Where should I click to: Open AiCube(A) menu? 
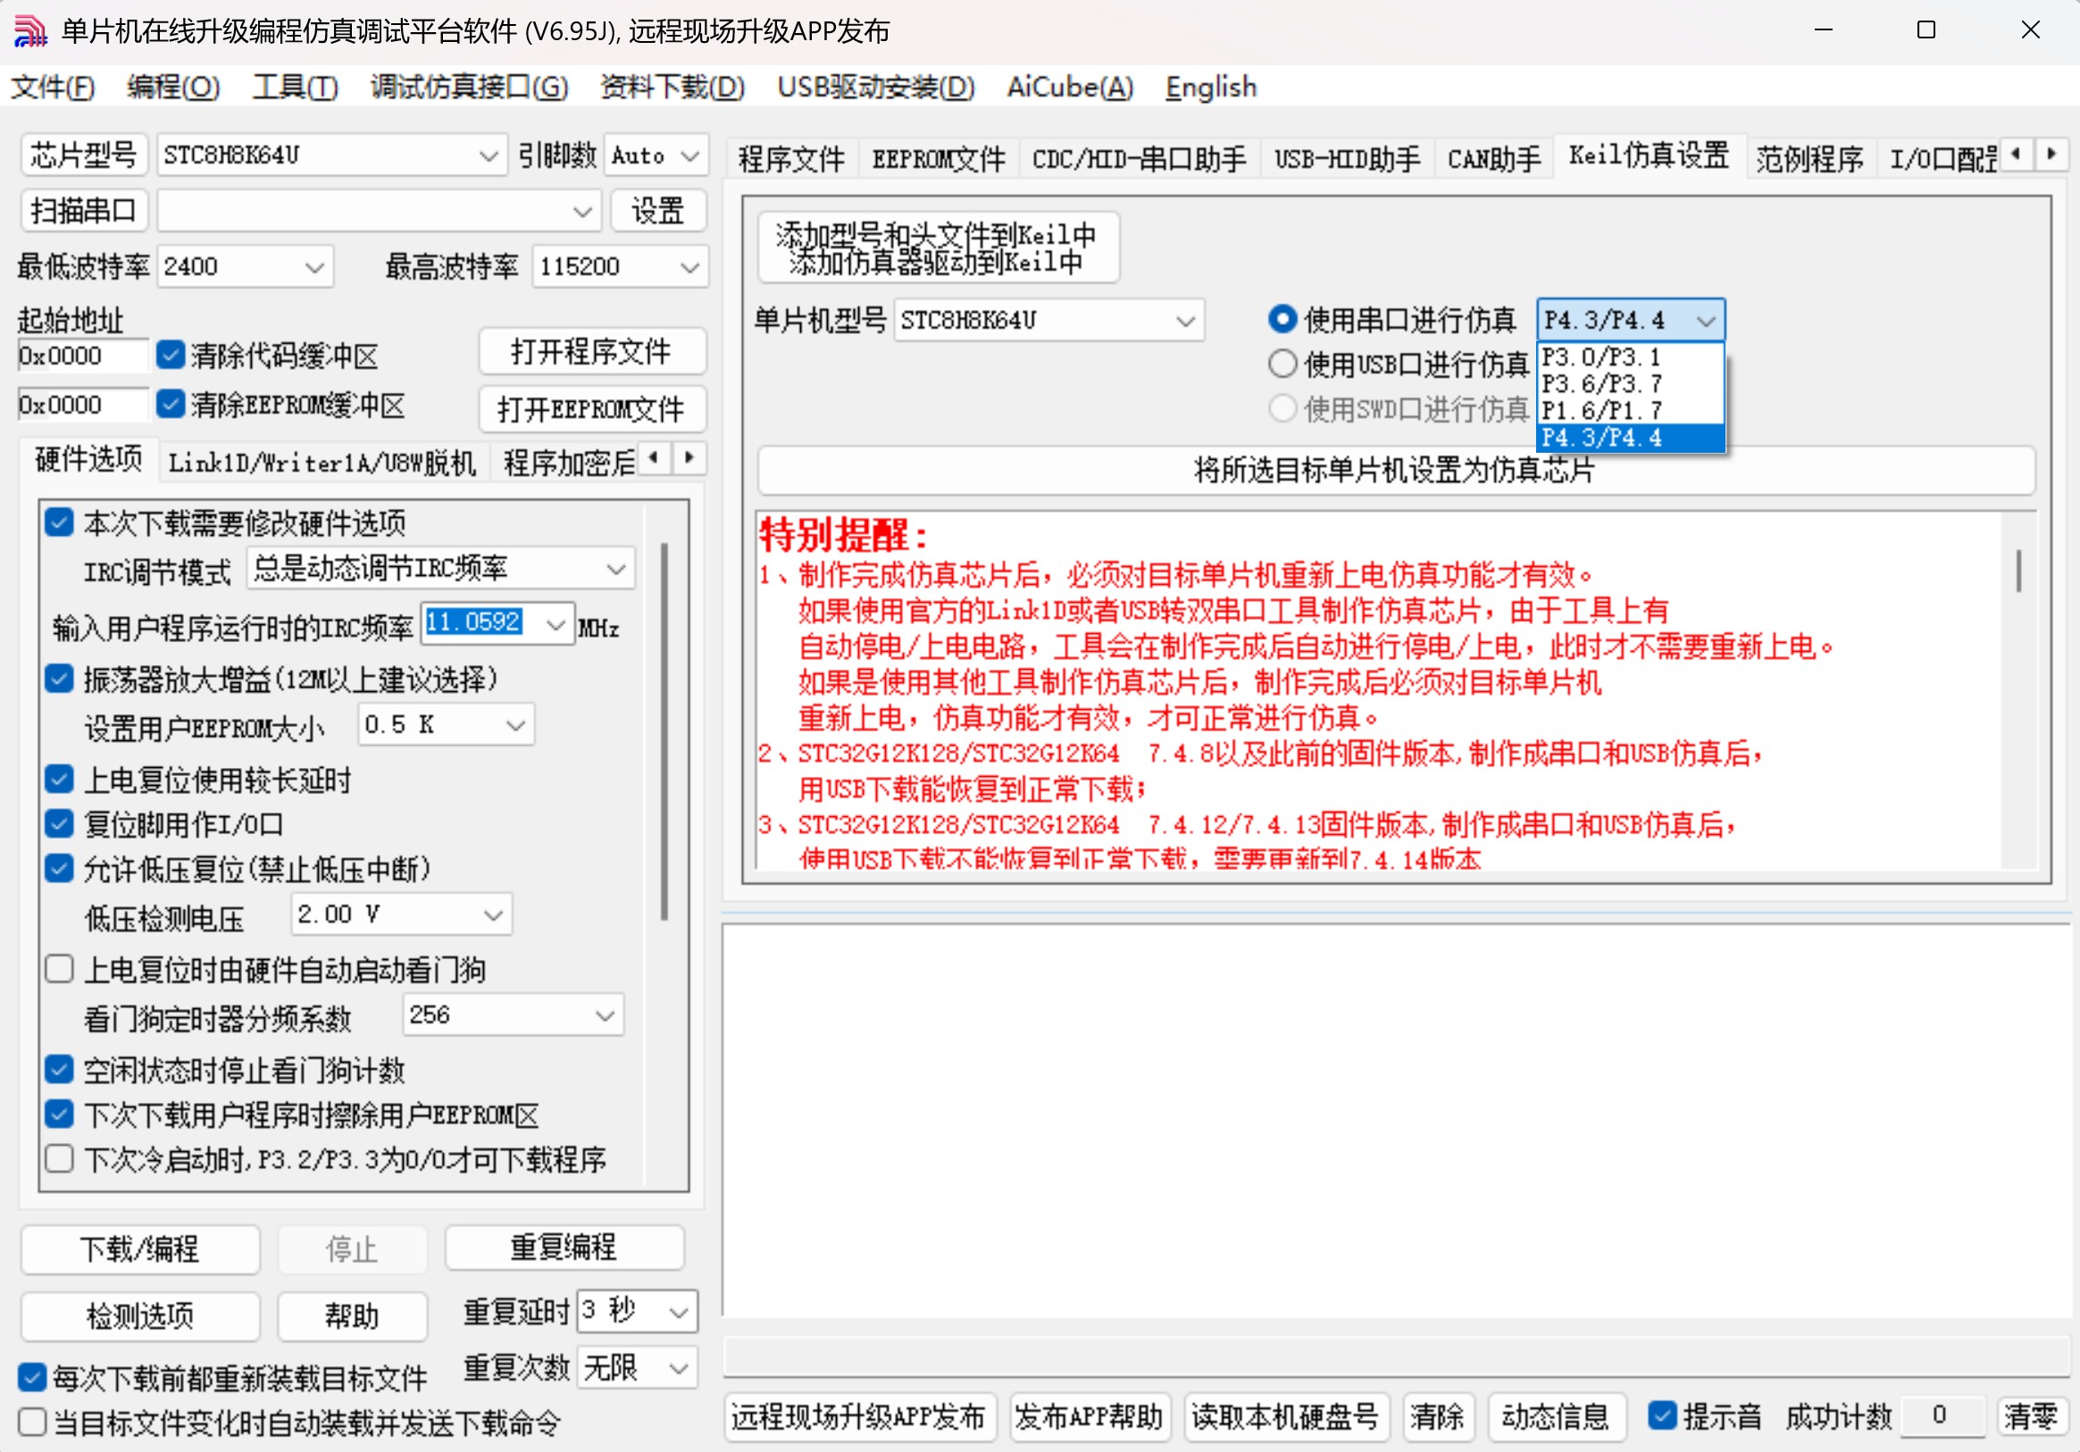1070,87
